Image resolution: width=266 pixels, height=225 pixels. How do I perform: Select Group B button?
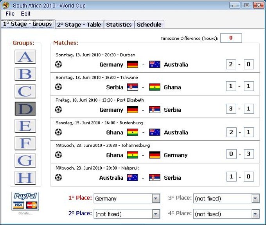coord(25,74)
